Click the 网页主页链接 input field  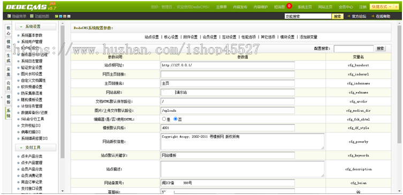click(227, 74)
